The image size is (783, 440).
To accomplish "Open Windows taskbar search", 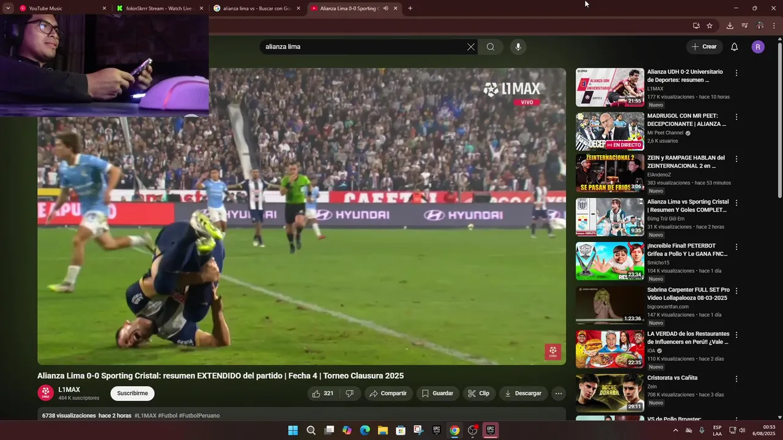I will coord(311,430).
